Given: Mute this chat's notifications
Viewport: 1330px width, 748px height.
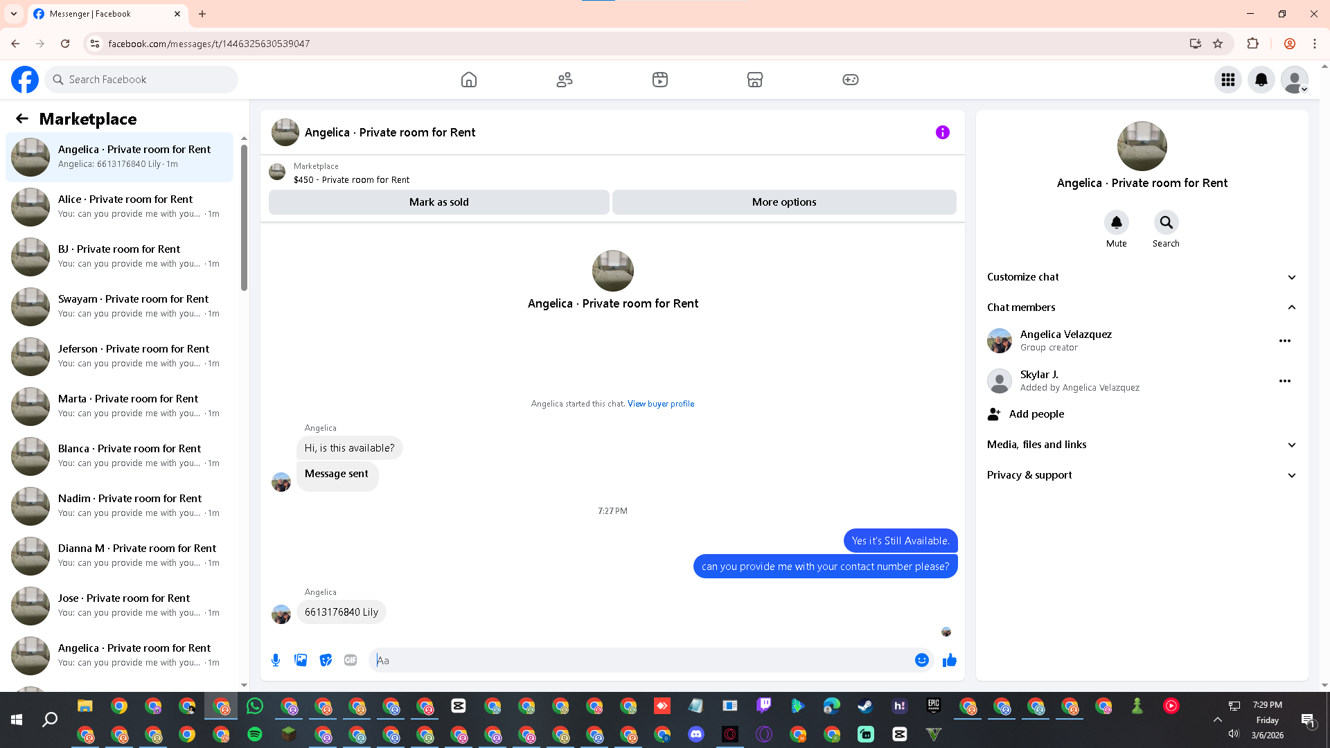Looking at the screenshot, I should tap(1116, 223).
